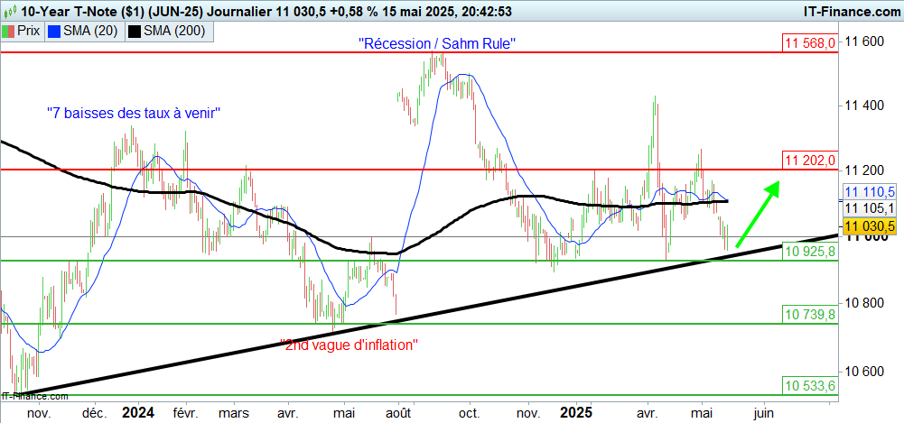The width and height of the screenshot is (904, 423).
Task: Click the "7 baisses des taux à venir" text
Action: tap(135, 113)
